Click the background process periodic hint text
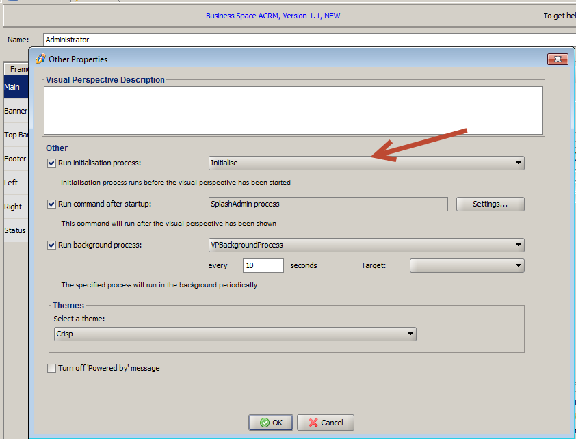Image resolution: width=576 pixels, height=439 pixels. (x=159, y=285)
